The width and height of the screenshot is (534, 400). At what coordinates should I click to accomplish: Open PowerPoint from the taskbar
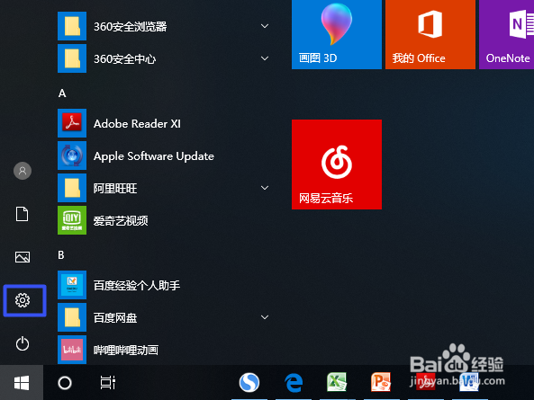tap(381, 382)
